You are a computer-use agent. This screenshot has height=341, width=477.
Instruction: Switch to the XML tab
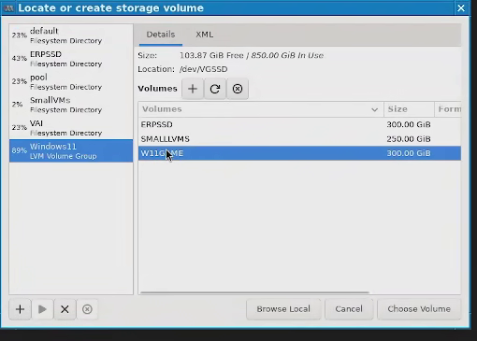click(x=205, y=35)
